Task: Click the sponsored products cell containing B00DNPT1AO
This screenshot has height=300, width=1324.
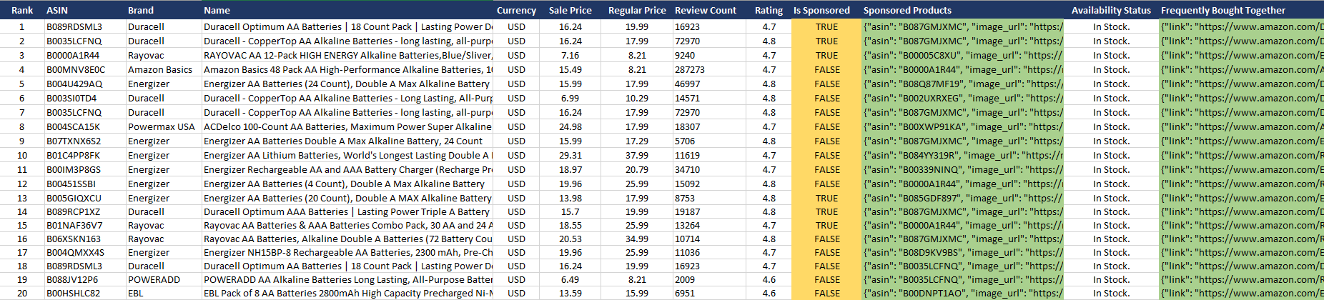Action: [962, 293]
